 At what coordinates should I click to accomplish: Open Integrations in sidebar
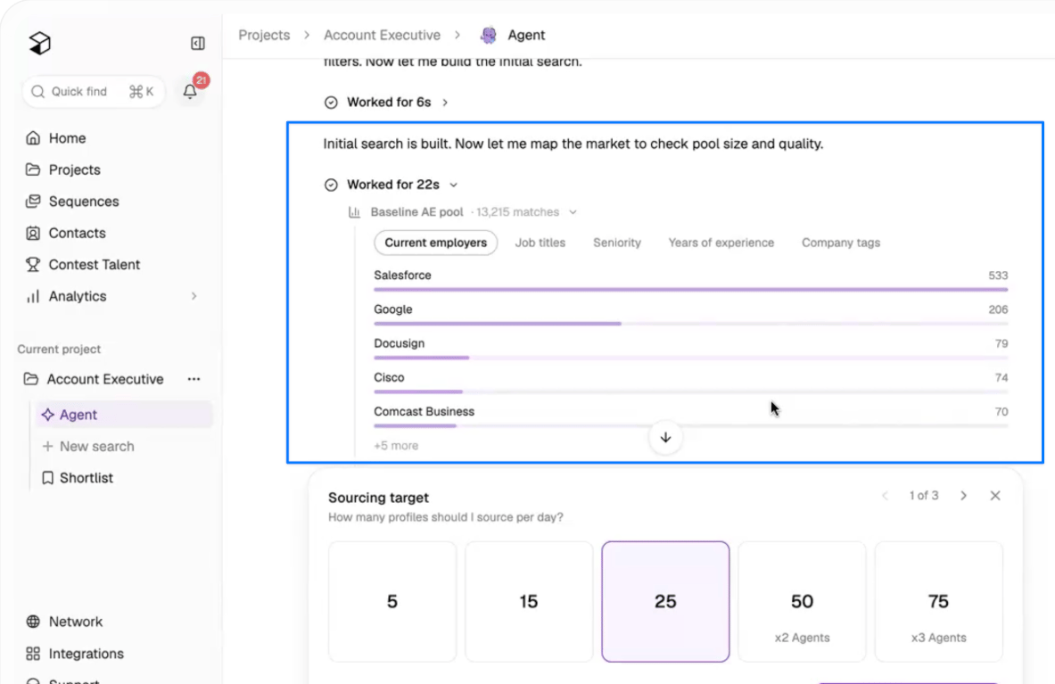point(87,654)
